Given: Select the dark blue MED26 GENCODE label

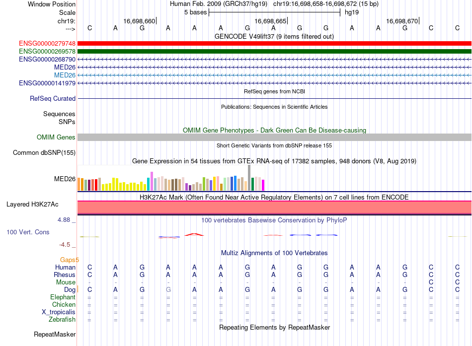Looking at the screenshot, I should click(x=65, y=67).
